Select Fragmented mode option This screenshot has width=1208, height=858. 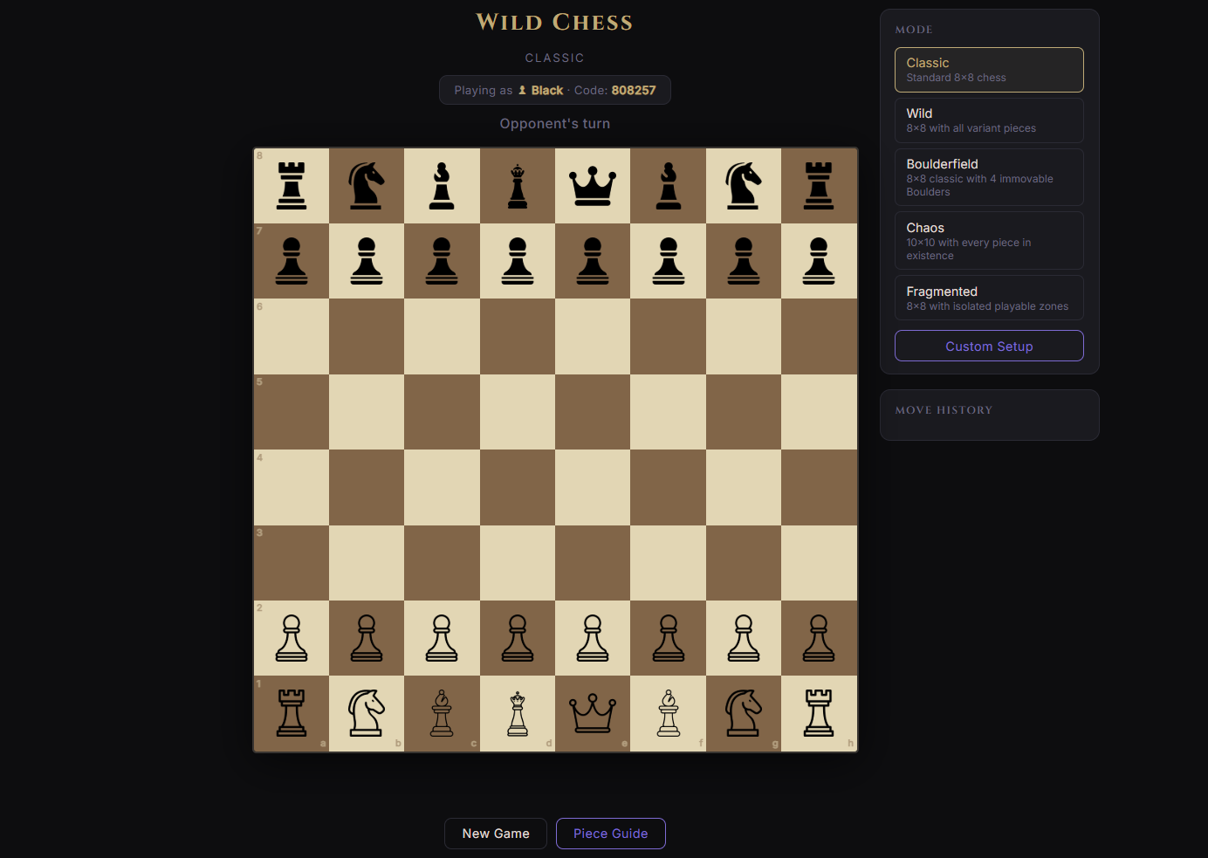(x=989, y=298)
